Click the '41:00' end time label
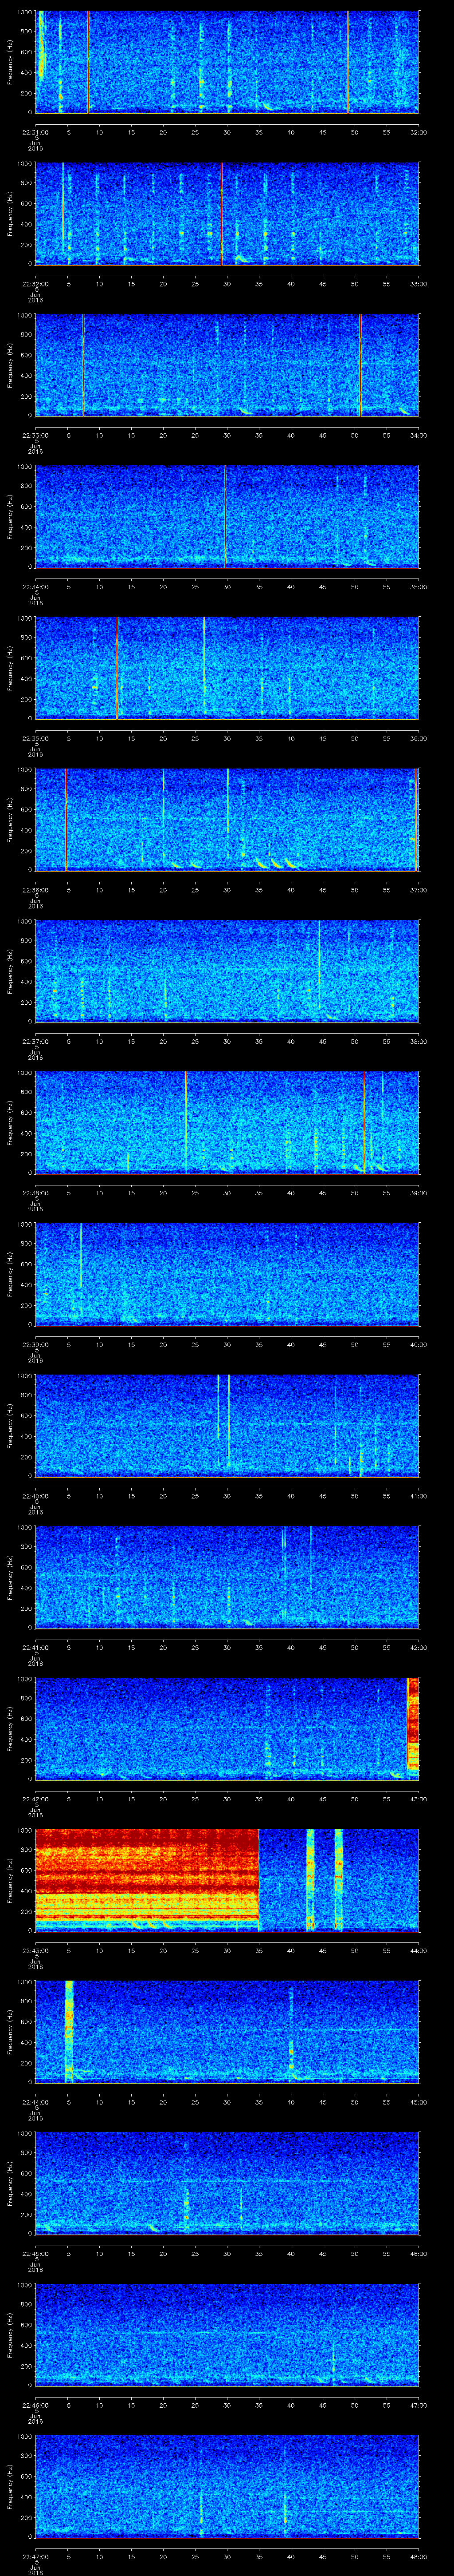 pos(418,1496)
